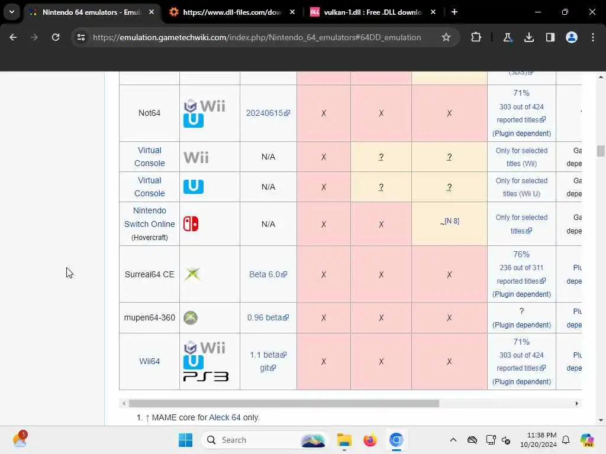Click the Nintendo Switch icon
The width and height of the screenshot is (606, 454).
tap(191, 224)
